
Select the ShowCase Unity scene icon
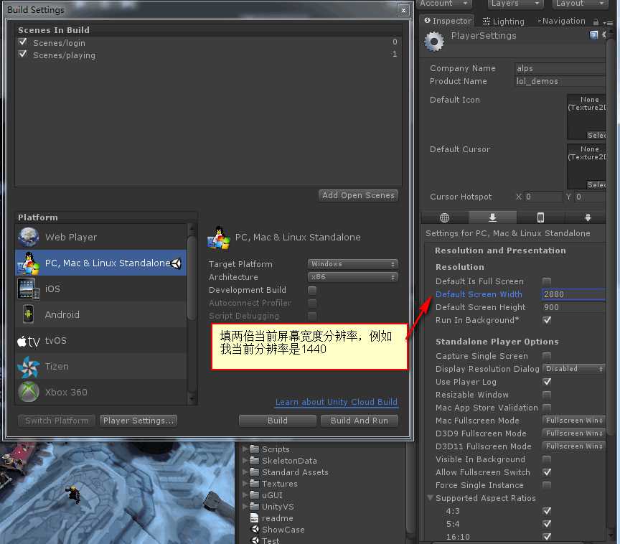coord(255,530)
